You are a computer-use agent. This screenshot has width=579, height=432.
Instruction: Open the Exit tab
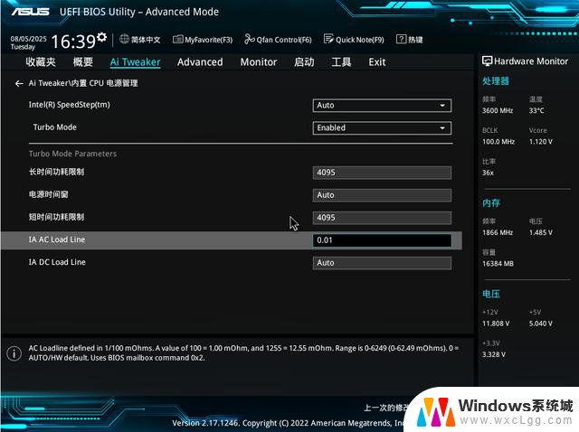click(x=377, y=62)
